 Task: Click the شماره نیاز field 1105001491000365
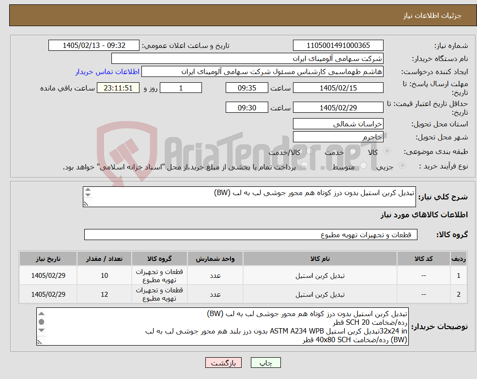[x=338, y=45]
